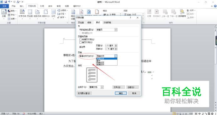217x115 pixels.
Task: Toggle the 首页不同 checkbox
Action: [80, 42]
